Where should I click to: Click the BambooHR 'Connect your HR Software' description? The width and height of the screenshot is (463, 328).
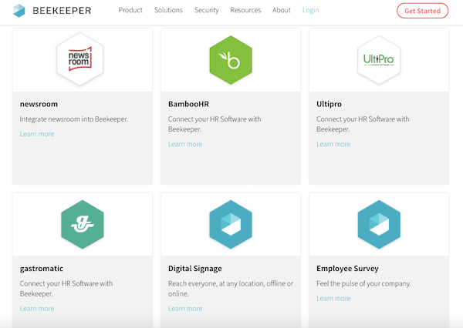click(215, 124)
